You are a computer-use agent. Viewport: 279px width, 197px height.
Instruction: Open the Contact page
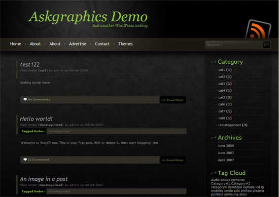coord(102,44)
